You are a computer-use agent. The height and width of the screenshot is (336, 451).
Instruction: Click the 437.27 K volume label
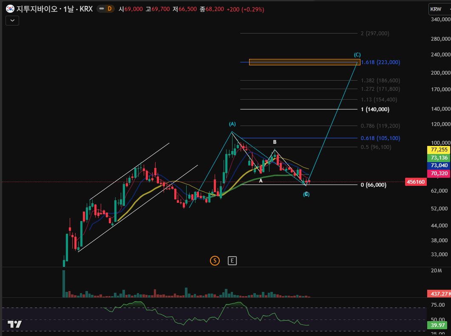coord(439,294)
